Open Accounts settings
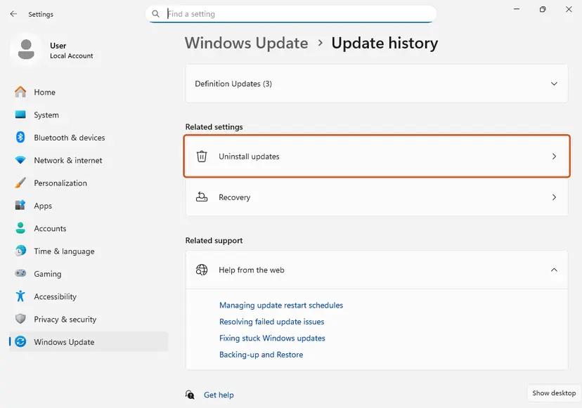Viewport: 582px width, 408px height. [89, 228]
